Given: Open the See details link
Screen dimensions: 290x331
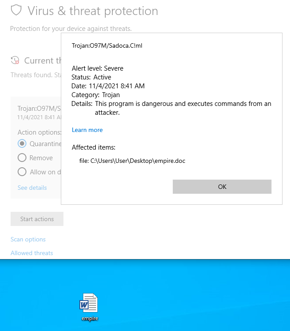Looking at the screenshot, I should [x=32, y=188].
